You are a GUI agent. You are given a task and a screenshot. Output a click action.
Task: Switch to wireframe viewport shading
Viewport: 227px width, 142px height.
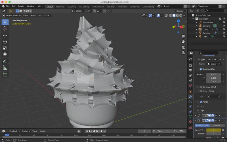(x=171, y=16)
